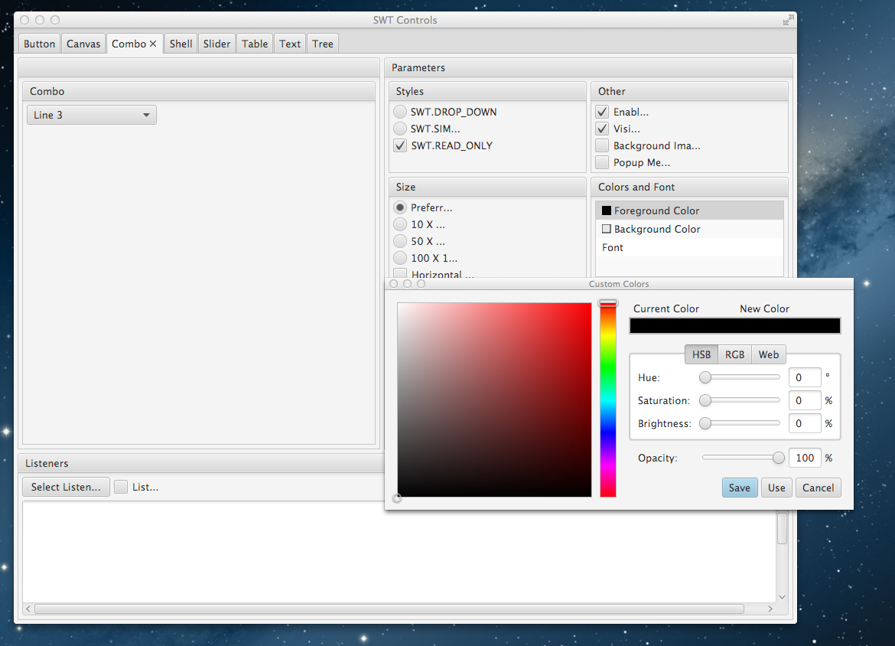Click the black Foreground Color swatch icon
The width and height of the screenshot is (895, 646).
[x=607, y=210]
